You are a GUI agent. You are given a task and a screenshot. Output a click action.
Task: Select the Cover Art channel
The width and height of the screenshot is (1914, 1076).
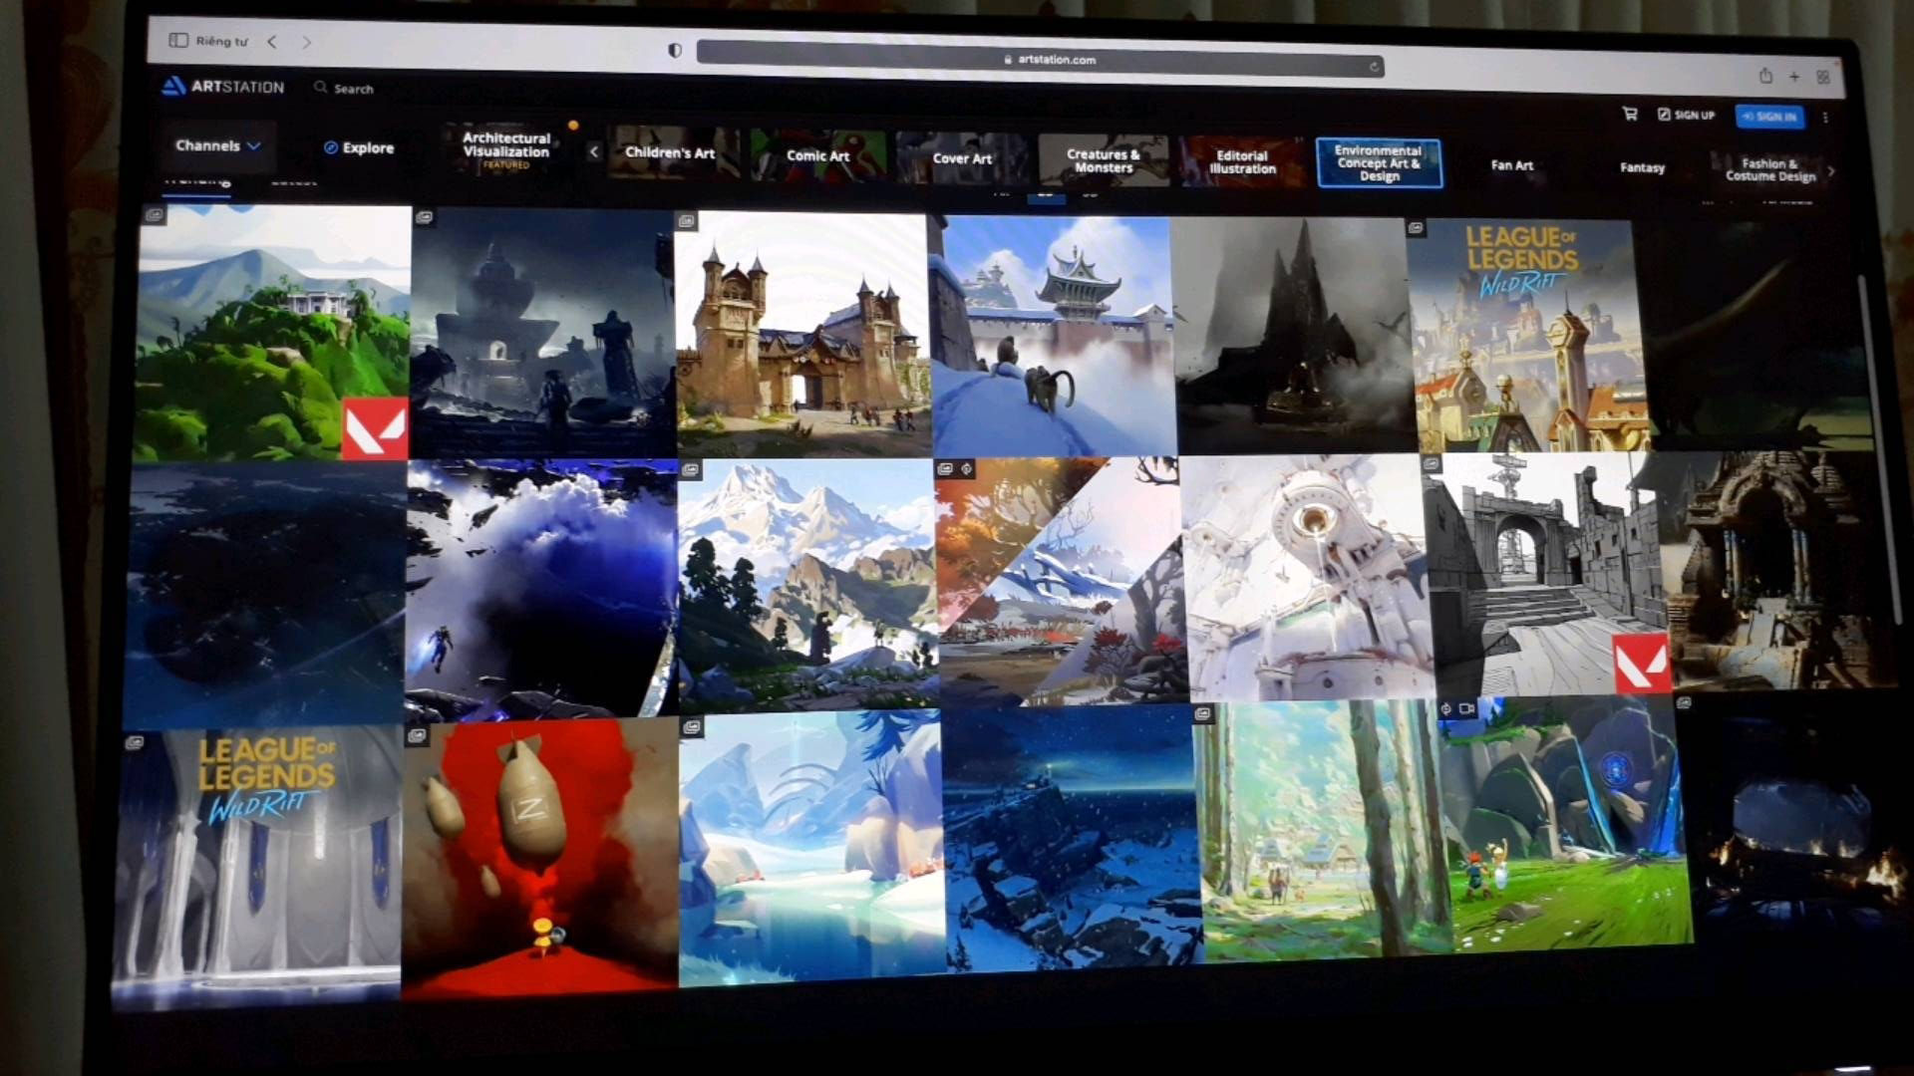(x=962, y=158)
